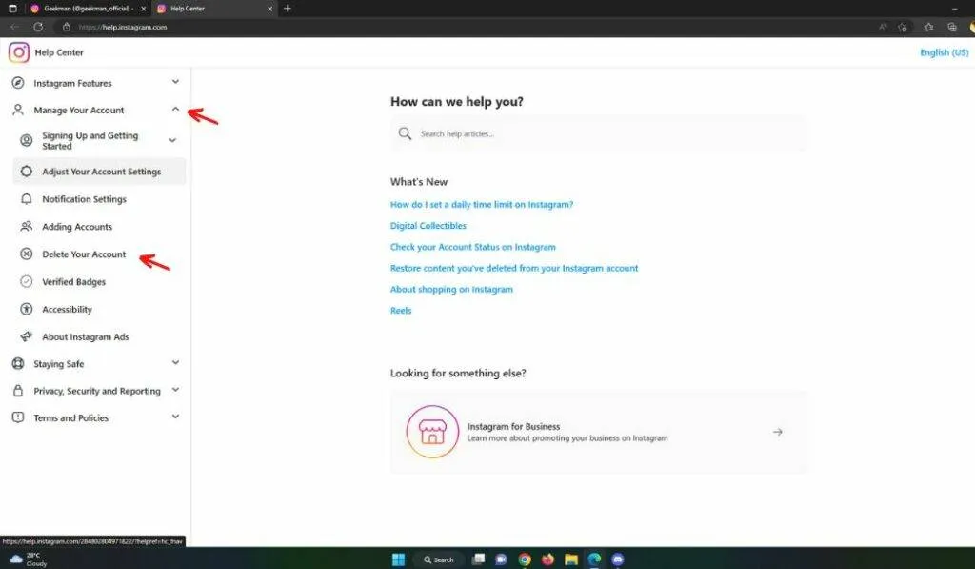Expand the Signing Up and Getting Started chevron

(x=172, y=141)
